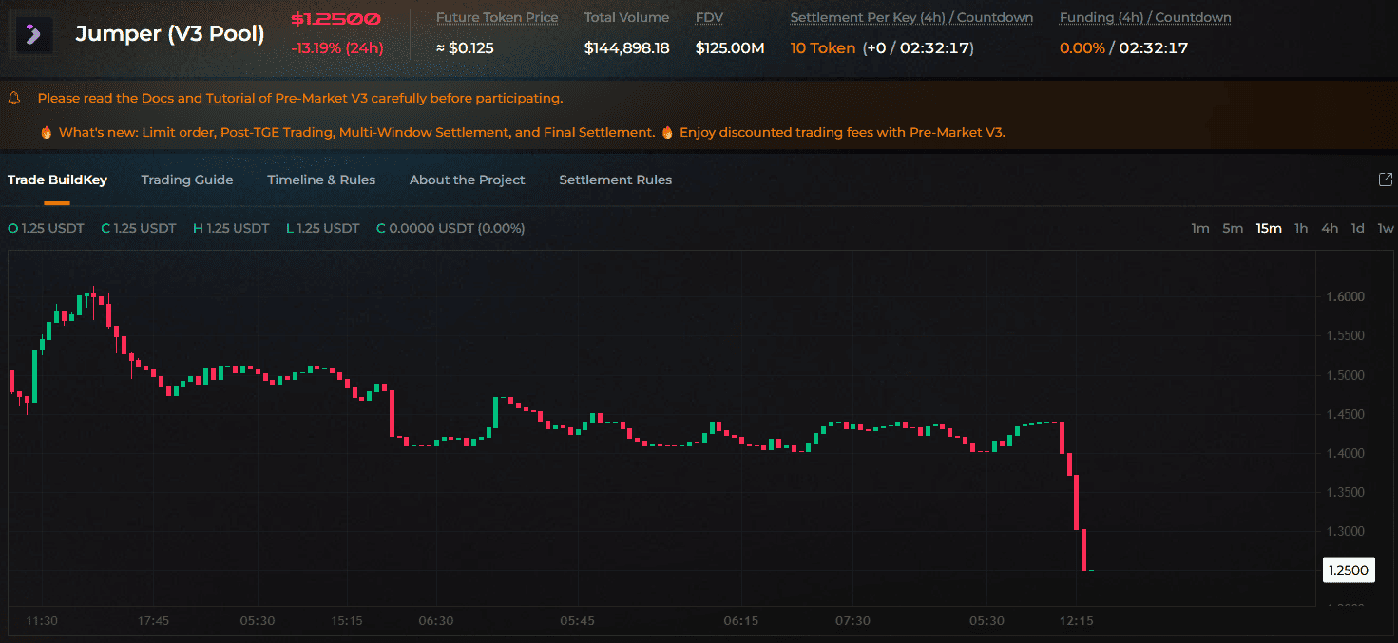Click the 1.3000 price axis label
Viewport: 1398px width, 643px height.
1345,531
